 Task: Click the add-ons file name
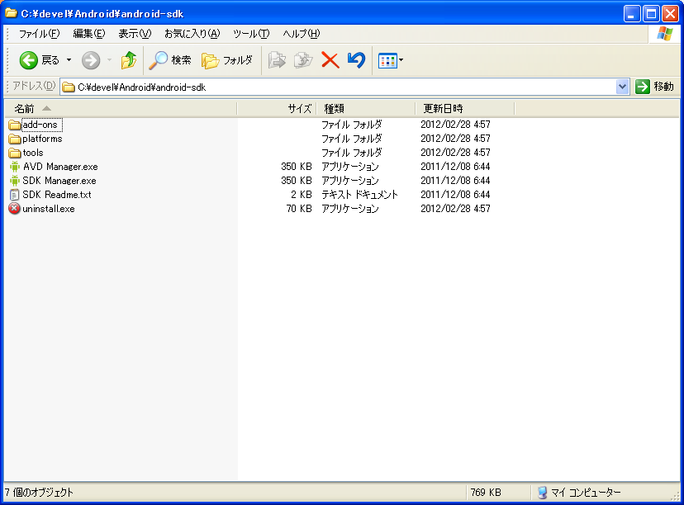[40, 125]
